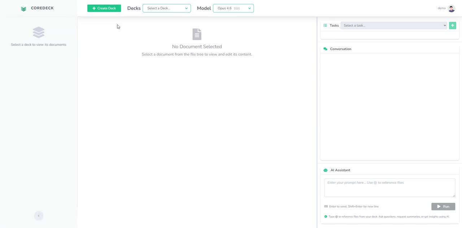
Task: Click the Decks label
Action: pyautogui.click(x=134, y=8)
